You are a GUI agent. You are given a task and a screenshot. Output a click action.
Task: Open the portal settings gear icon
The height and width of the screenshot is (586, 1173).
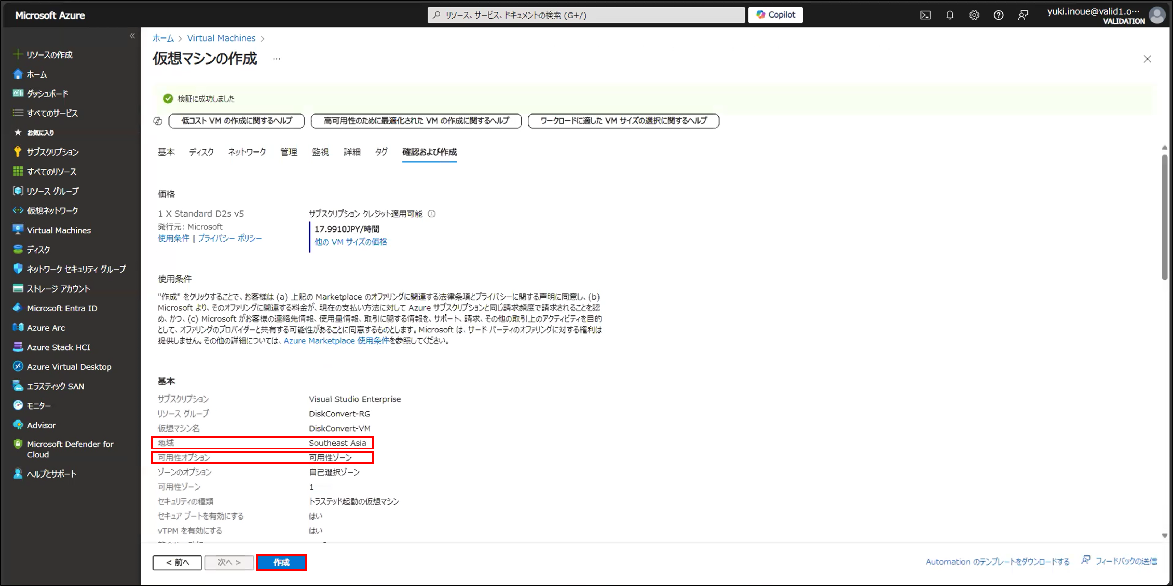[974, 15]
